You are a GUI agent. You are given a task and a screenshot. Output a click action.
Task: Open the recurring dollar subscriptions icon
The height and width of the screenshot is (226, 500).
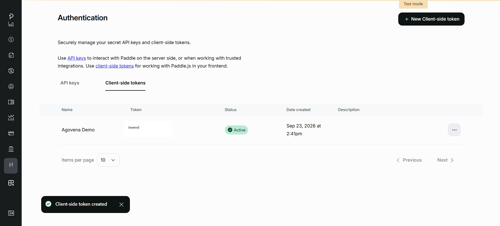click(x=11, y=71)
